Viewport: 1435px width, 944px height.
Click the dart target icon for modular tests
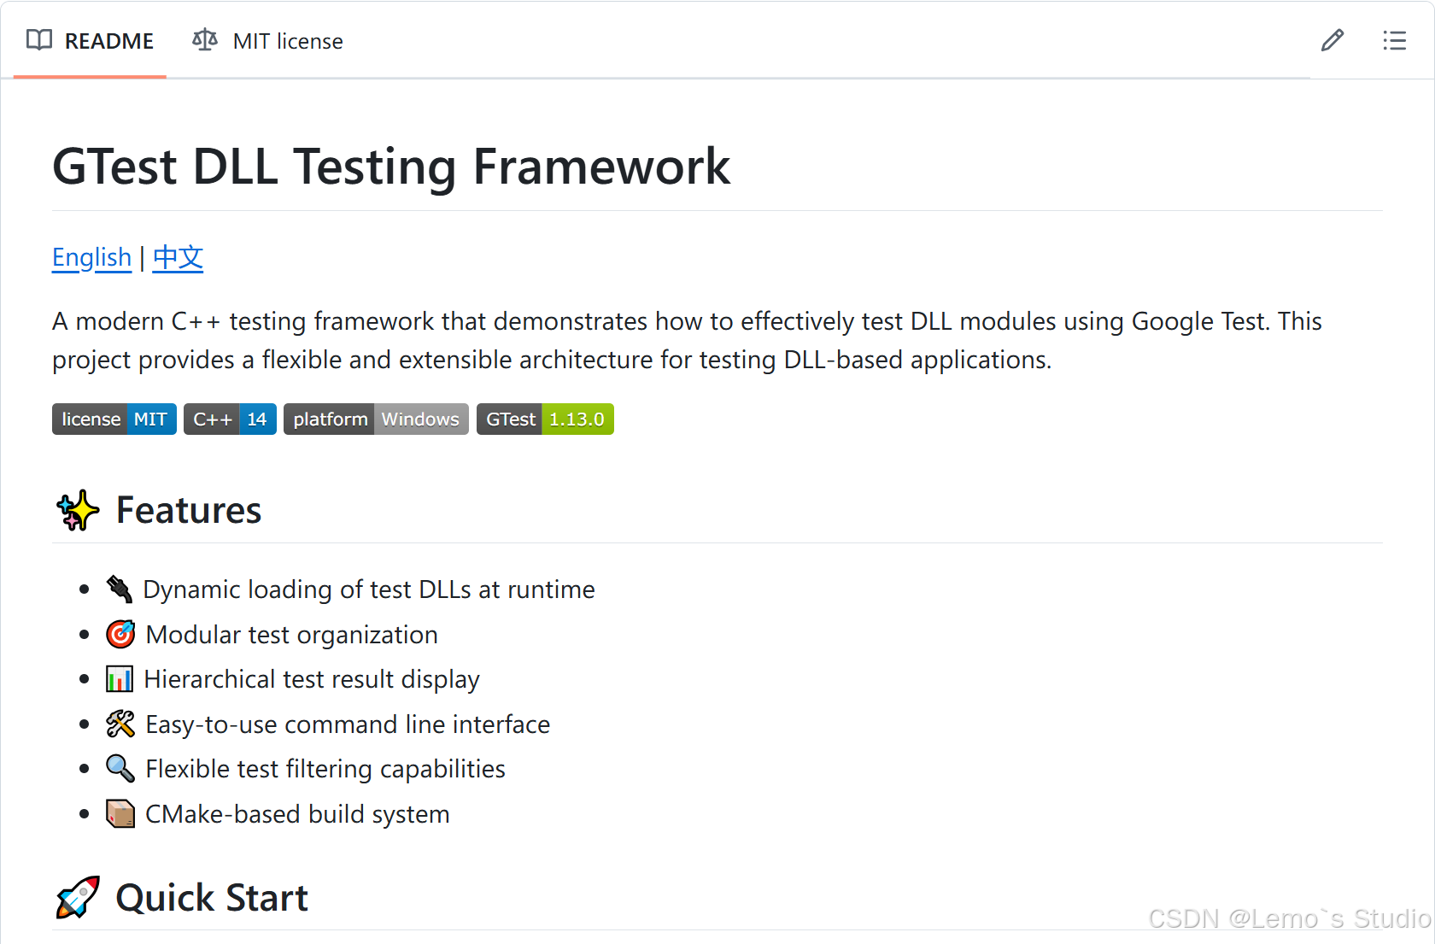pyautogui.click(x=120, y=634)
